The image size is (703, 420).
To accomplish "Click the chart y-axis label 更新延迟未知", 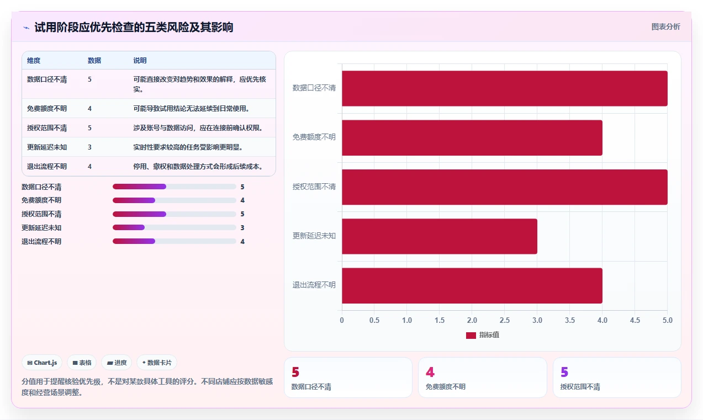I will pos(314,236).
